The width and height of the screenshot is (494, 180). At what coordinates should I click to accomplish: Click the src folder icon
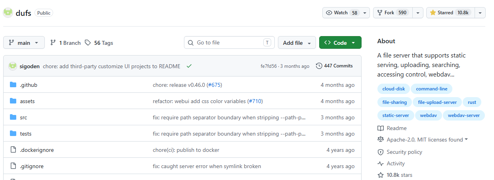pyautogui.click(x=13, y=117)
